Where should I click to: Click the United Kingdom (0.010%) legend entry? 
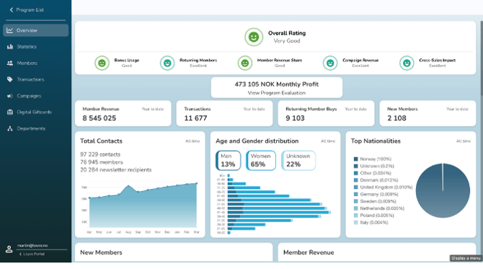[383, 187]
